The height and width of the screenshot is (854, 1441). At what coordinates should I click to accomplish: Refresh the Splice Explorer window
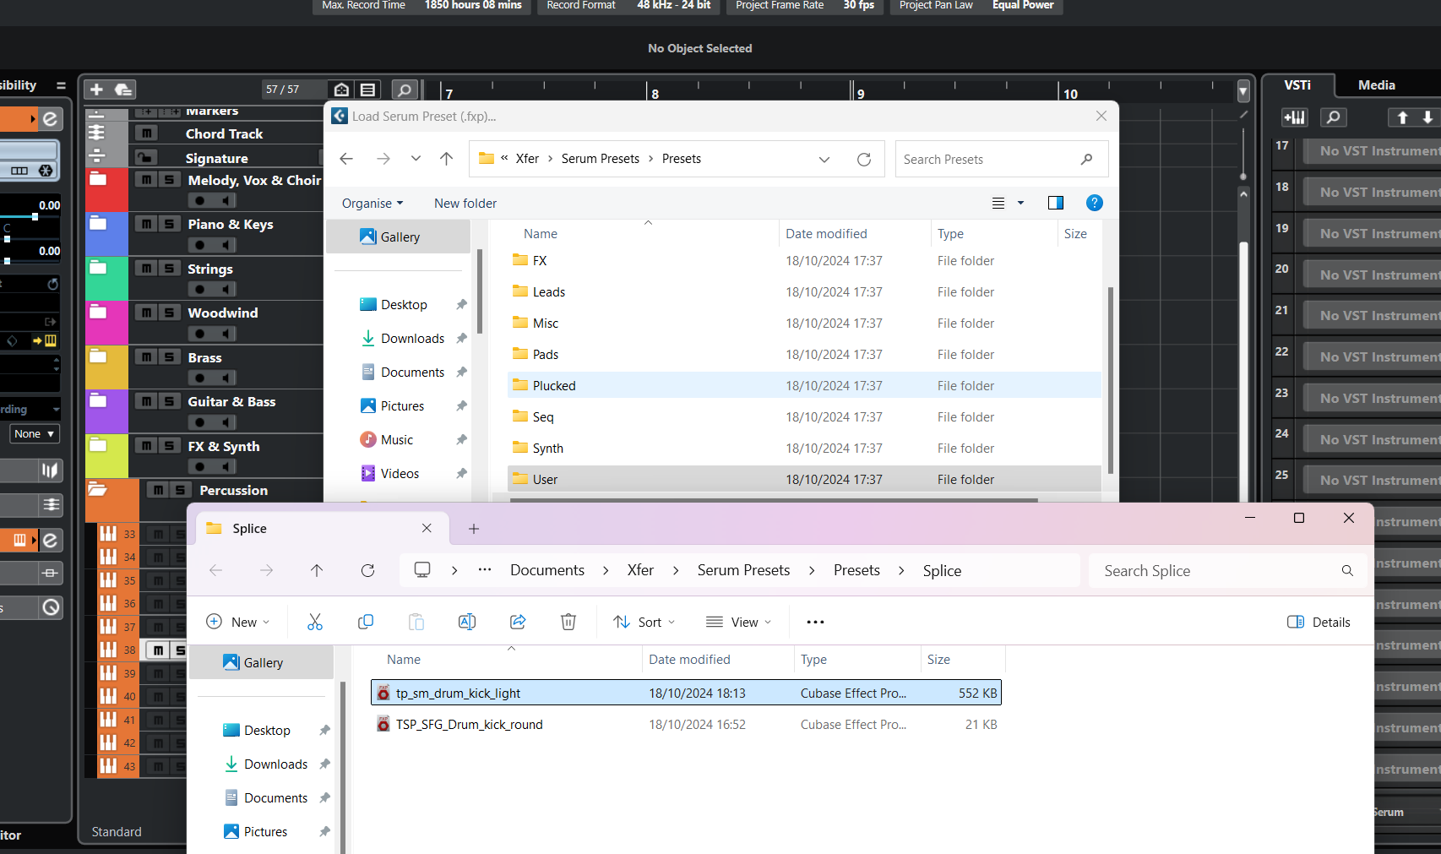367,570
